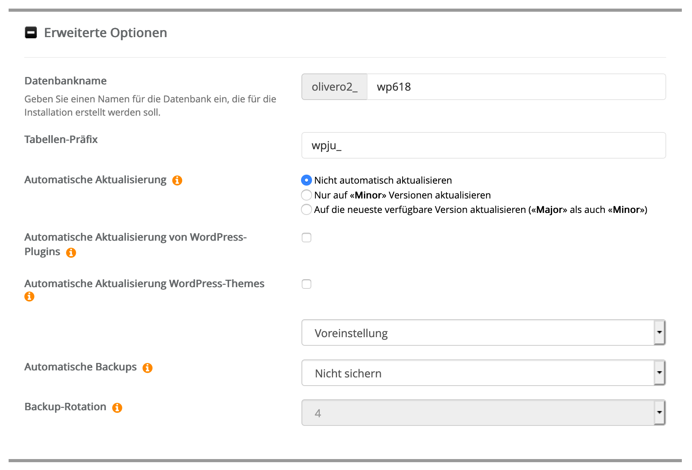Open the Automatische Backups dropdown
Viewport: 692px width, 470px height.
(x=469, y=373)
